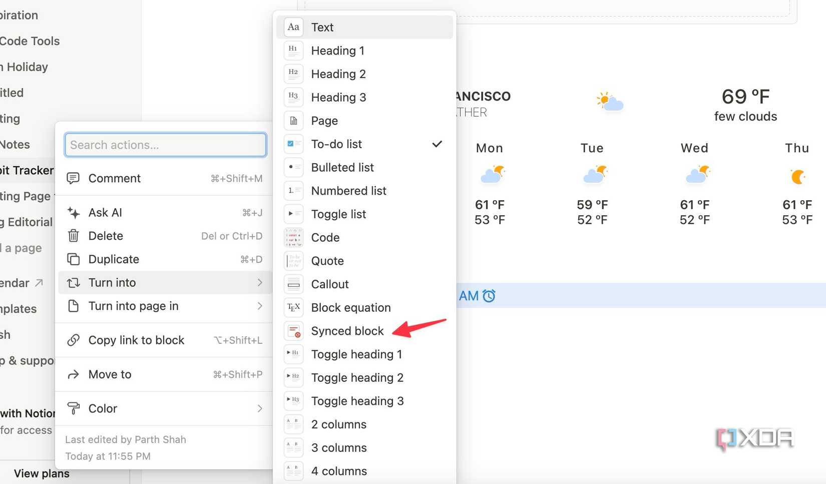Click the checkmark next to To-do list

click(x=437, y=144)
